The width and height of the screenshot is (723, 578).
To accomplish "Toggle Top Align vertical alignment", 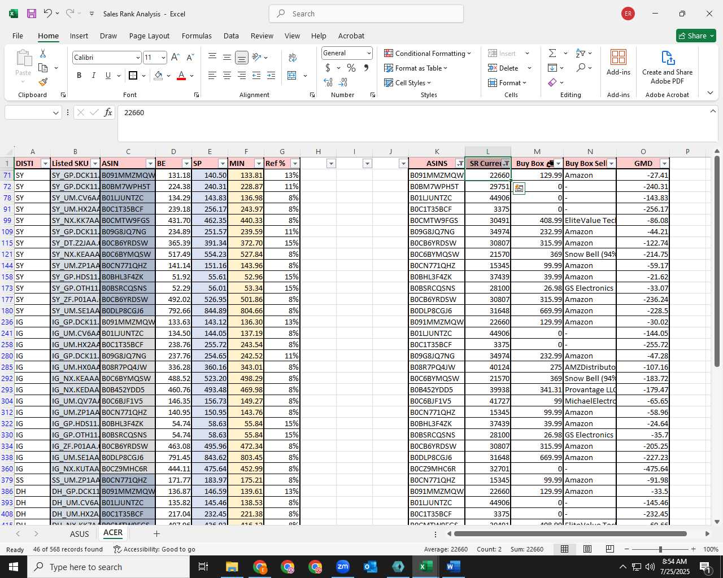I will point(212,57).
